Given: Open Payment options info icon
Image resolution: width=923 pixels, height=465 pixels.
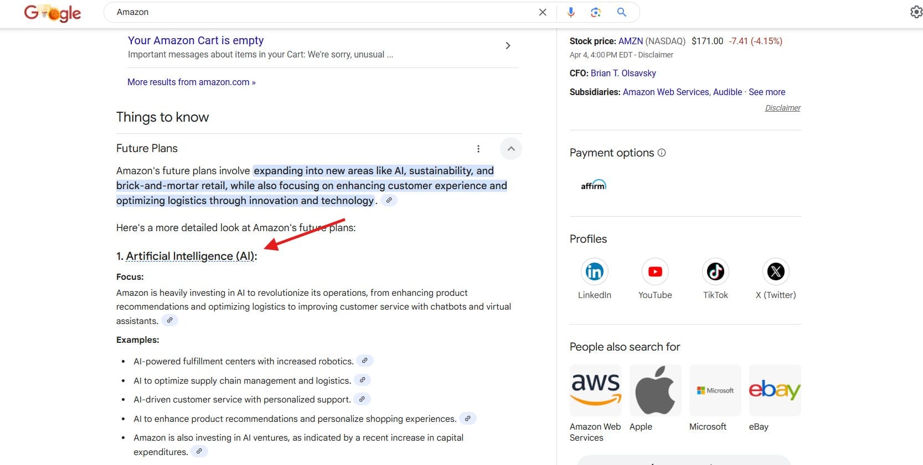Looking at the screenshot, I should coord(662,153).
